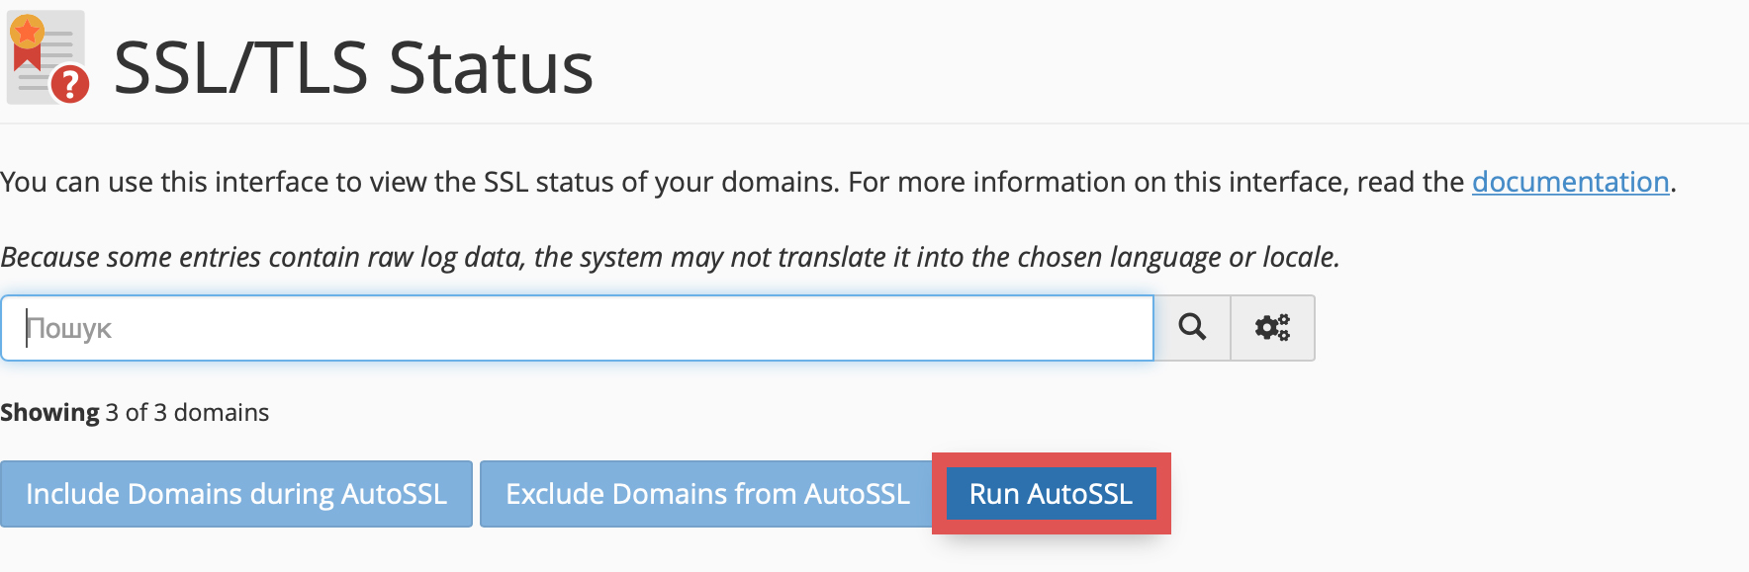This screenshot has height=572, width=1749.
Task: Click the red-highlighted Run AutoSSL button
Action: 1051,494
